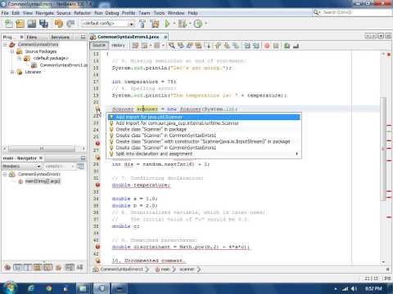Click the Profile Project clock icon

point(198,24)
